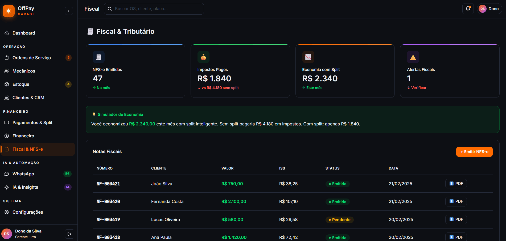Open the Dono user profile menu

489,9
